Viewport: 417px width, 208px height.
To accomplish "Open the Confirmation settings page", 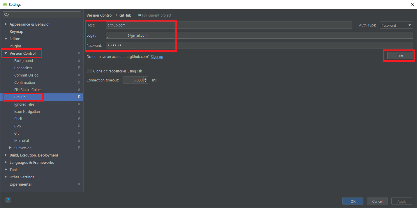I will point(24,82).
